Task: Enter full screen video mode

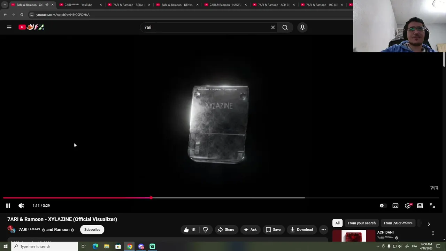Action: (x=432, y=206)
